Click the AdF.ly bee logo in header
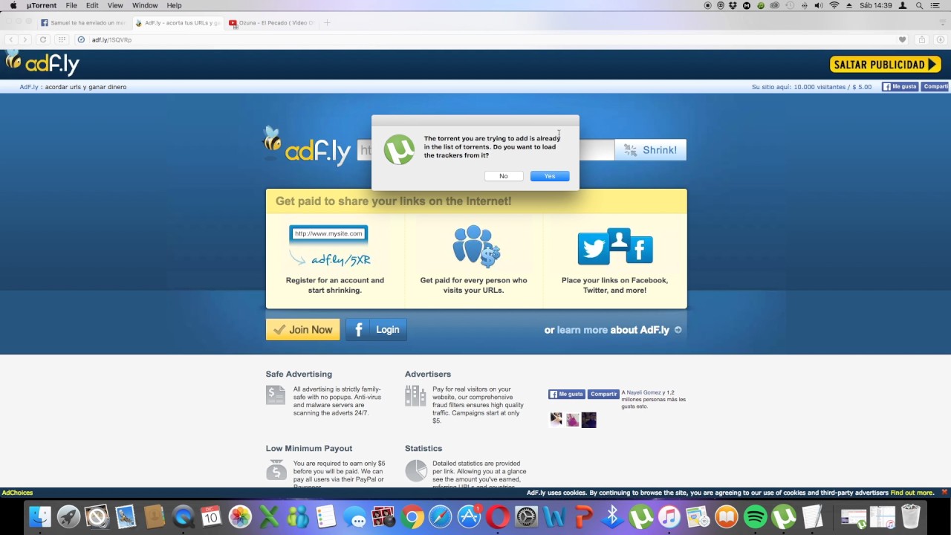 click(42, 64)
